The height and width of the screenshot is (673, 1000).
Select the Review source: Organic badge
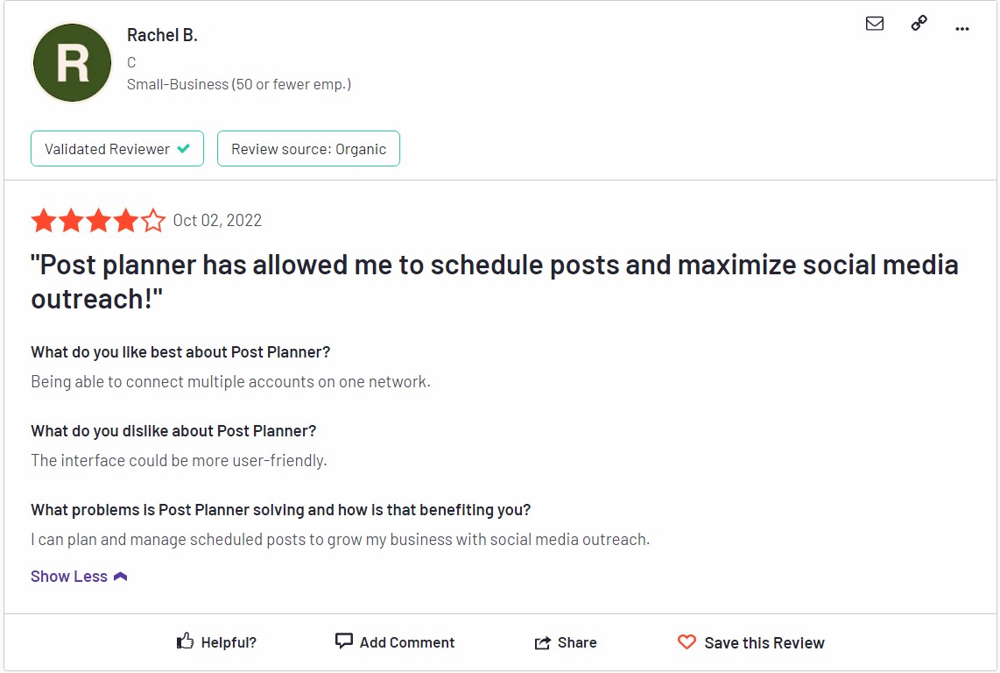coord(308,148)
